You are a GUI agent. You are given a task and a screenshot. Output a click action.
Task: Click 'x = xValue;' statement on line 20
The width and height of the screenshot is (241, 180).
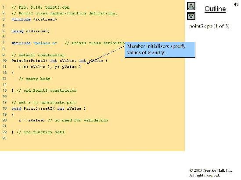click(x=32, y=120)
